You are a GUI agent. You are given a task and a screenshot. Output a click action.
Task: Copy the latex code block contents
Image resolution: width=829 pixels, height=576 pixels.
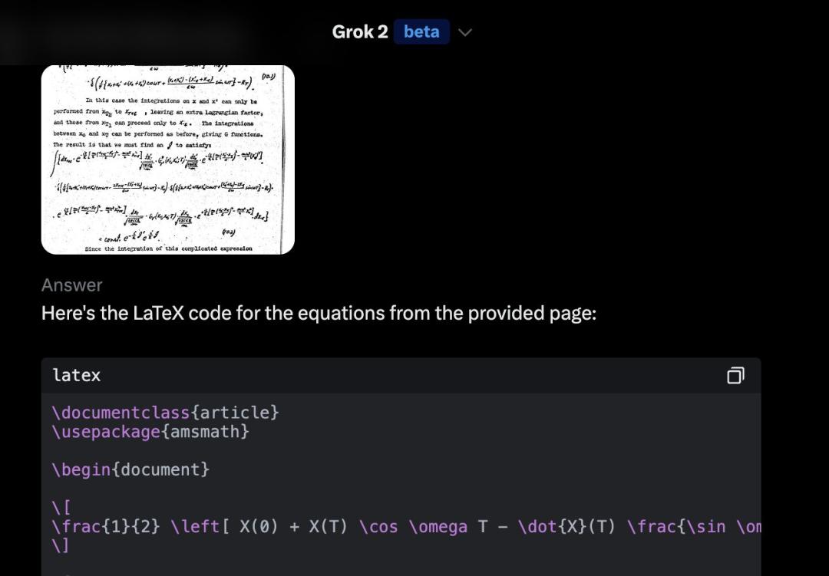(x=735, y=375)
